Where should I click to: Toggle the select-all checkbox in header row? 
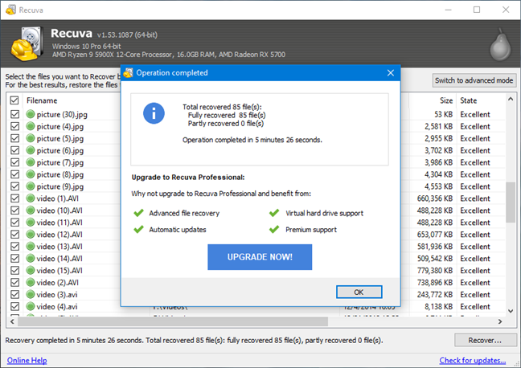coord(14,100)
